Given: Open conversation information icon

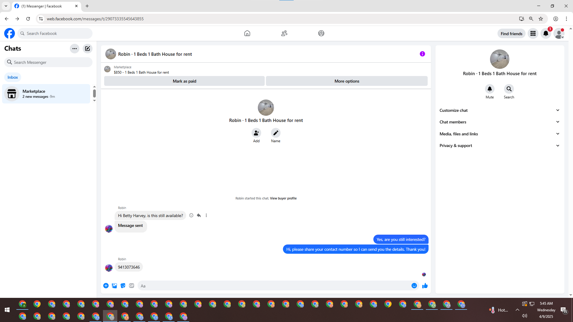Looking at the screenshot, I should coord(422,54).
